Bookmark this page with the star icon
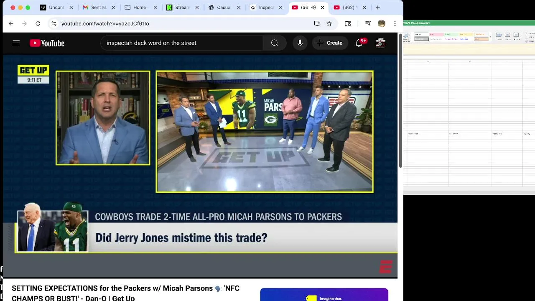Screen dimensions: 535x301 (329, 23)
